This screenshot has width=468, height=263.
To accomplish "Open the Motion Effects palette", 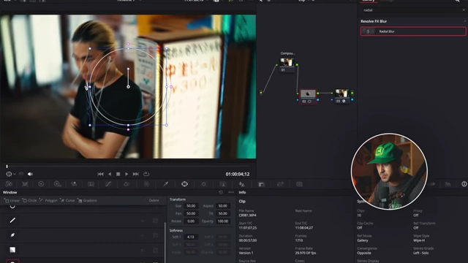I will (91, 184).
